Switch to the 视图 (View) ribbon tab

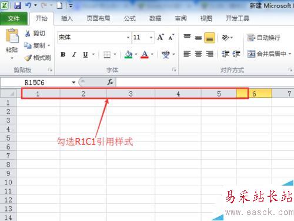coord(206,19)
